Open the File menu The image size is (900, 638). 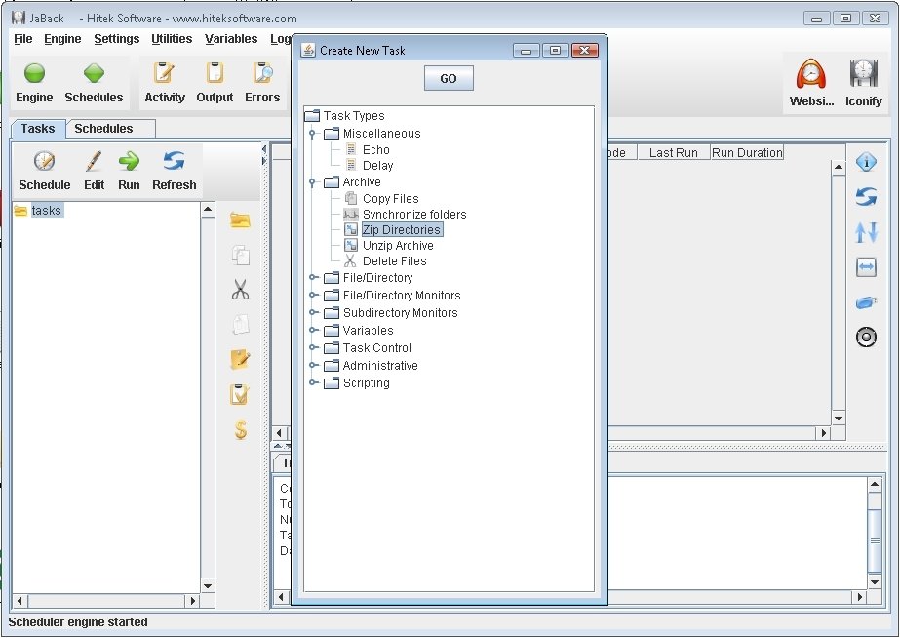tap(23, 39)
